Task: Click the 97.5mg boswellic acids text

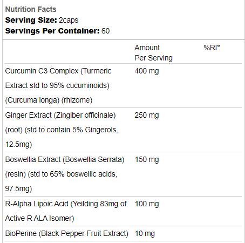Action: click(x=18, y=188)
